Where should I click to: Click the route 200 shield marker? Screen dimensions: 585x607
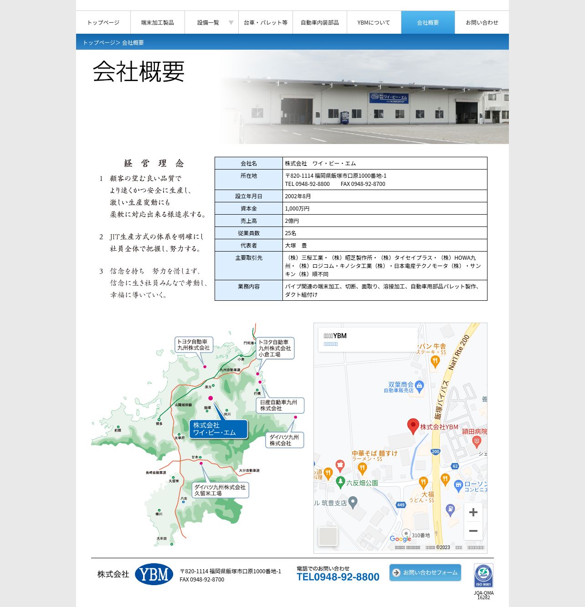click(436, 452)
